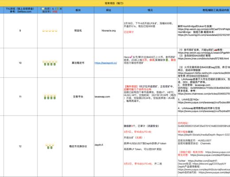Select the '网址' column header
The image size is (230, 177).
point(108,10)
